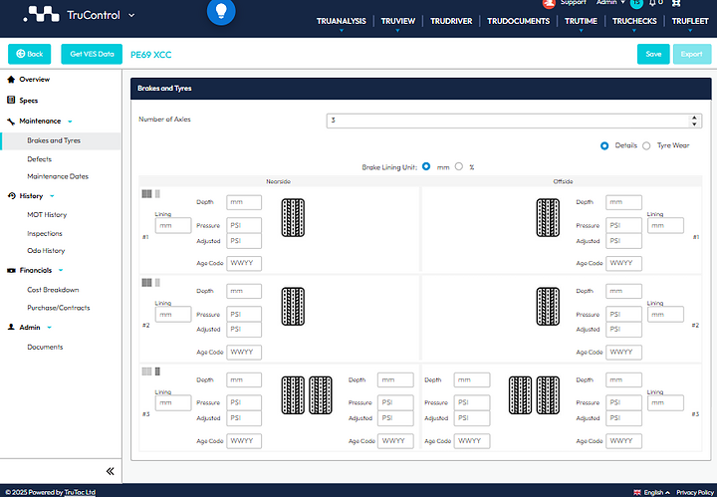Image resolution: width=717 pixels, height=497 pixels.
Task: Open the English language selector
Action: [656, 492]
